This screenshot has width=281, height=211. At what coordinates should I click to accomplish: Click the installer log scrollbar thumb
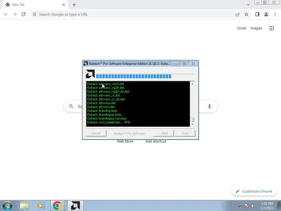click(192, 120)
